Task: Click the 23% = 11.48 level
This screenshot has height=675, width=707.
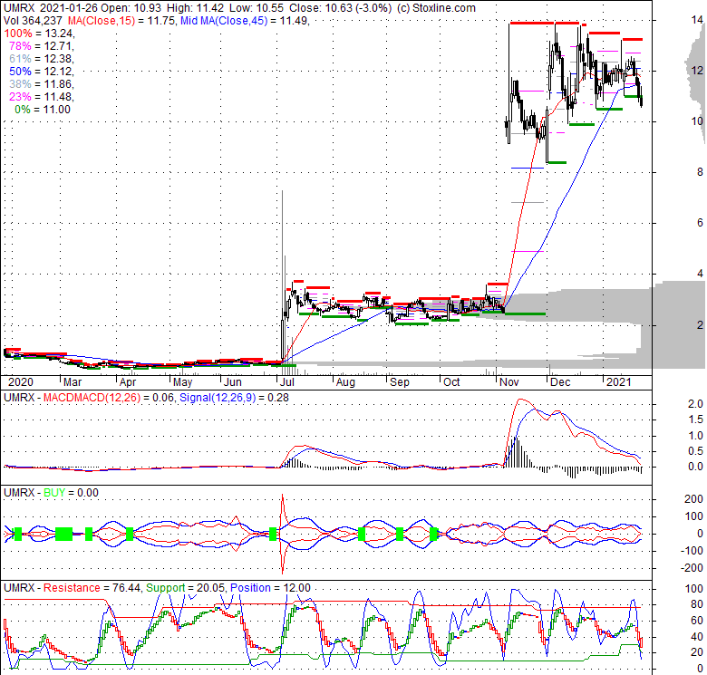Action: click(41, 96)
